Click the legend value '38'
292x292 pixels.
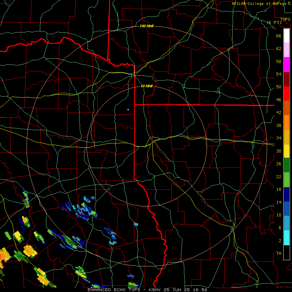[279, 125]
